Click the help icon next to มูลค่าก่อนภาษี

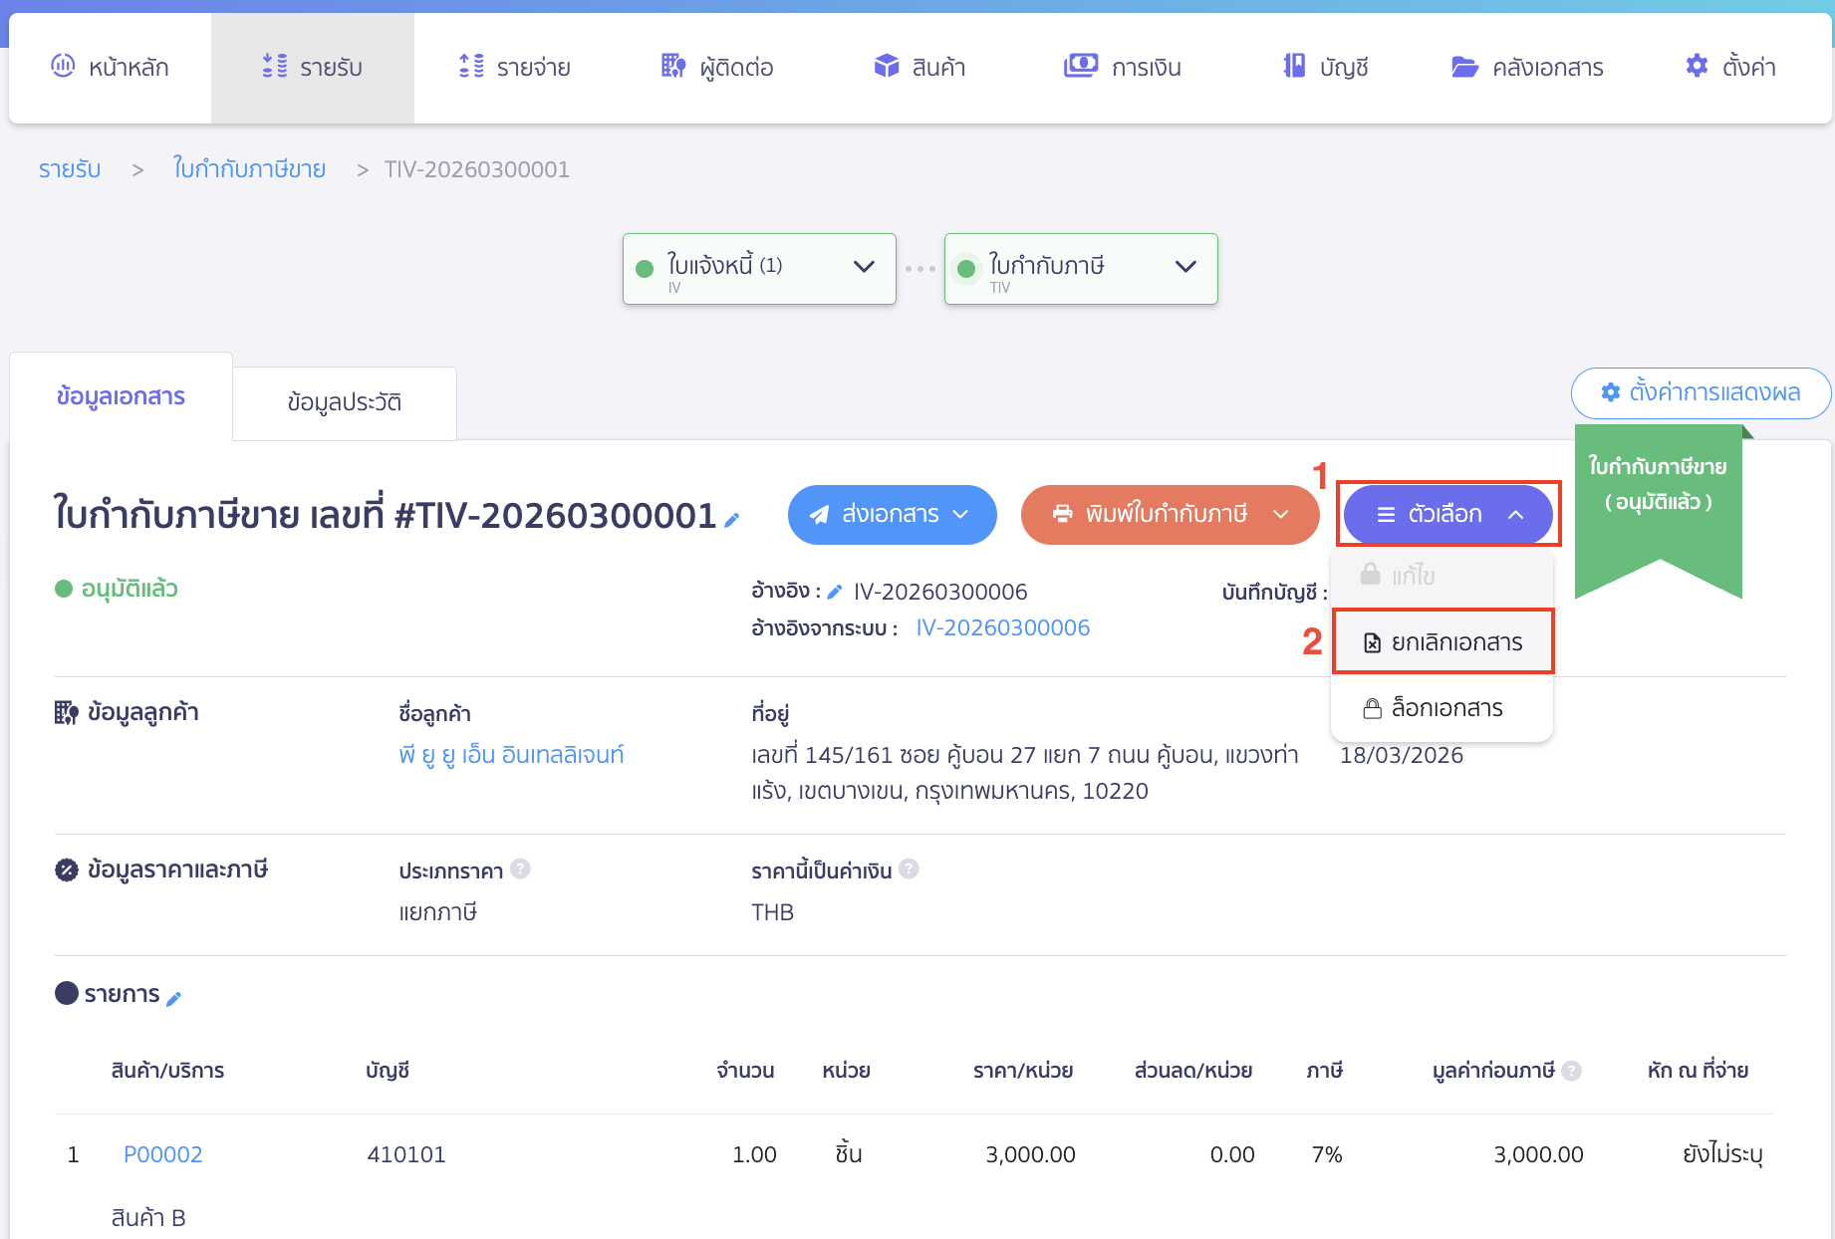click(x=1572, y=1071)
